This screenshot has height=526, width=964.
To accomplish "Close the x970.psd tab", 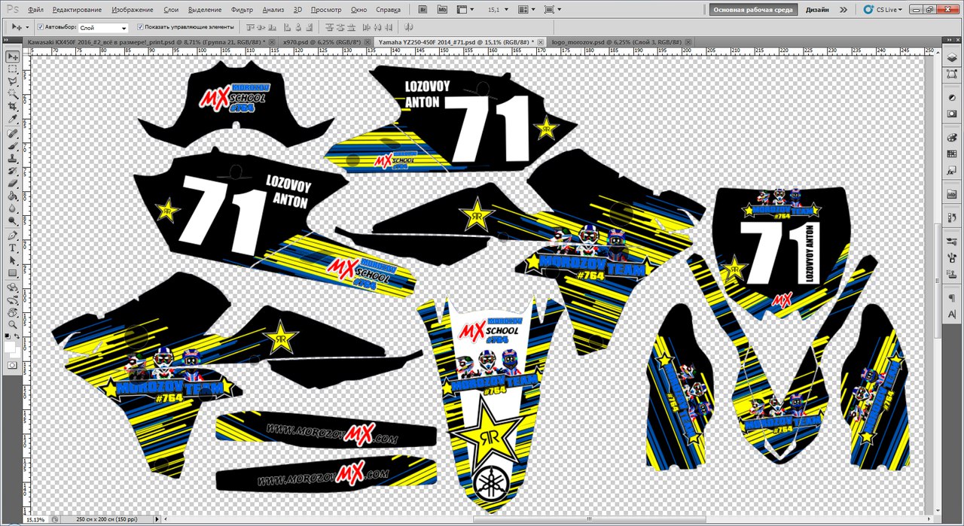I will (x=368, y=42).
